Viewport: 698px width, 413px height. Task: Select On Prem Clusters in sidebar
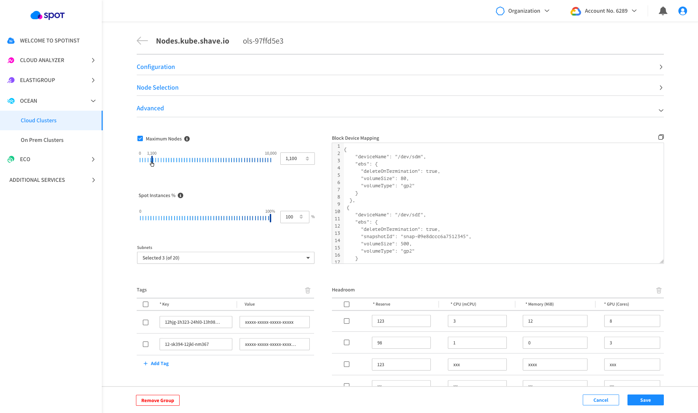point(42,140)
